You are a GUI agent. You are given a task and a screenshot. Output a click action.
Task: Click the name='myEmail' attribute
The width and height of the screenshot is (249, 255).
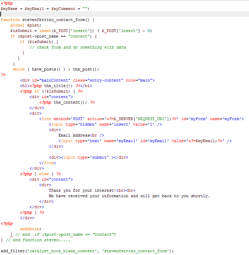click(121, 141)
